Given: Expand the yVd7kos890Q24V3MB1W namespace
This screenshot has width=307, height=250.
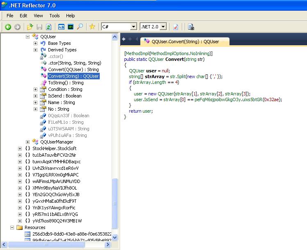Looking at the screenshot, I should coord(20,221).
